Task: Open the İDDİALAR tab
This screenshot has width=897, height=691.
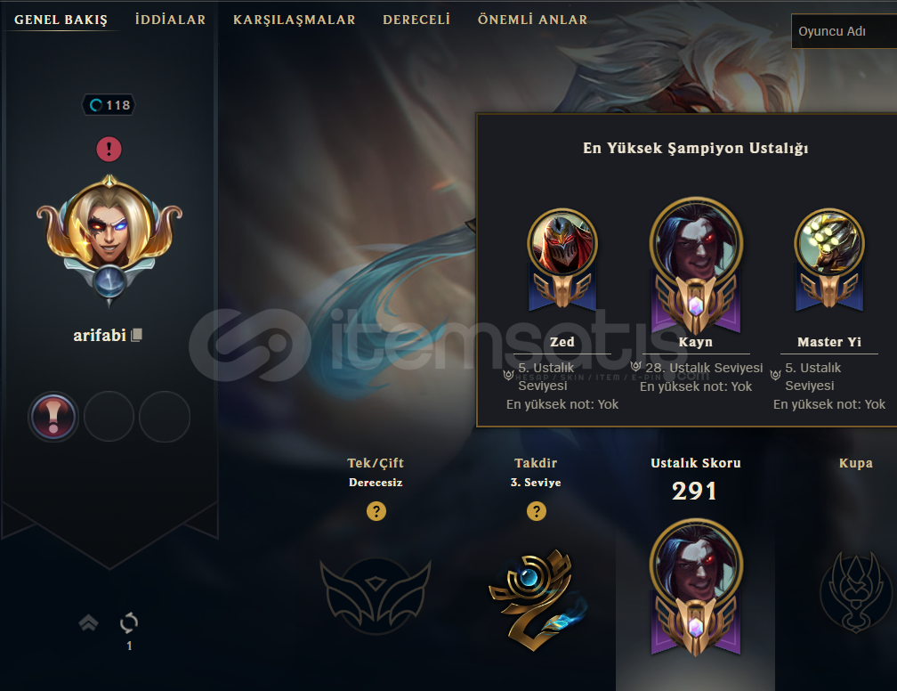Action: pyautogui.click(x=171, y=20)
